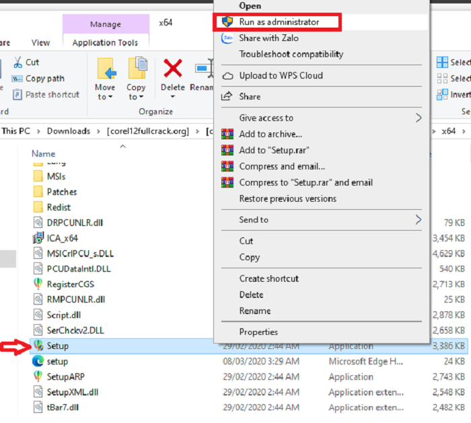The image size is (471, 423).
Task: Click the Microsoft Edge icon of setup file
Action: pyautogui.click(x=38, y=361)
